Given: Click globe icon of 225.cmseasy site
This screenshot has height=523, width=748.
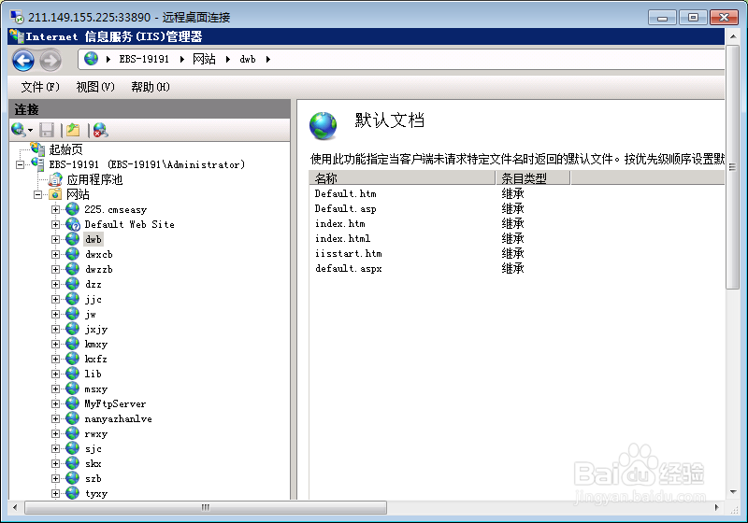Looking at the screenshot, I should pos(73,209).
